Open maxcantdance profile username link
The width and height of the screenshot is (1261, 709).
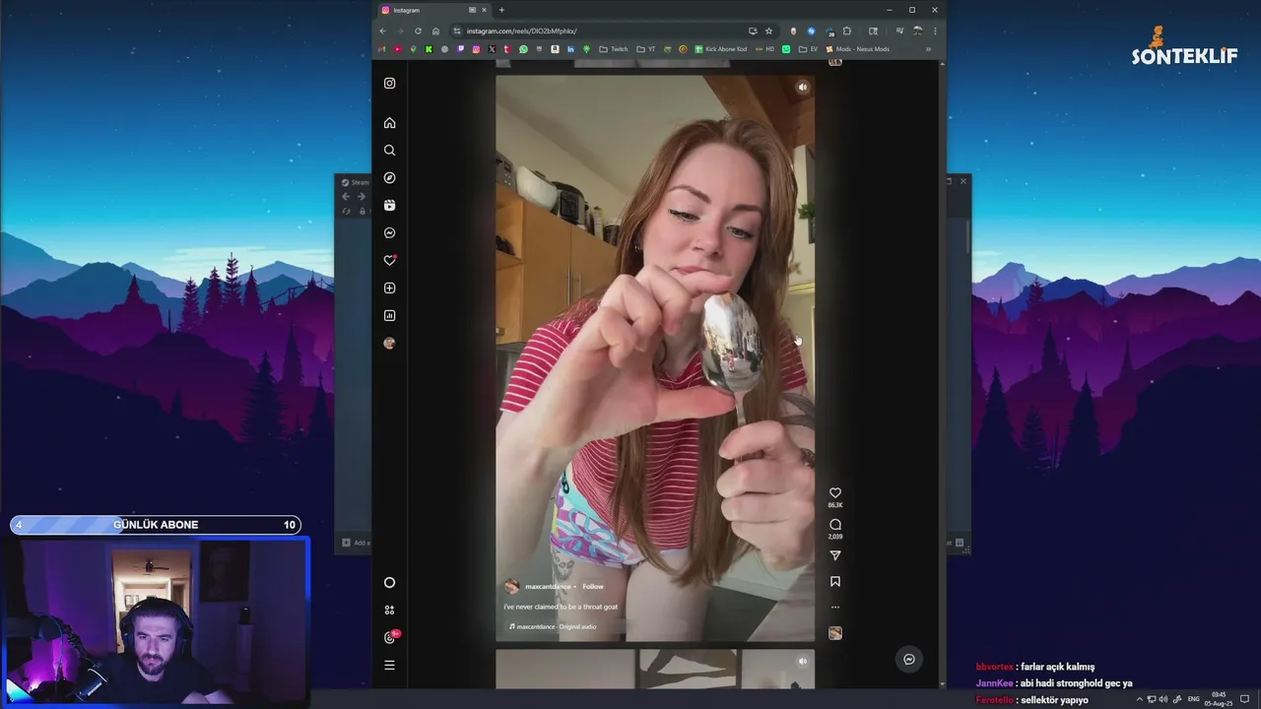click(x=548, y=587)
